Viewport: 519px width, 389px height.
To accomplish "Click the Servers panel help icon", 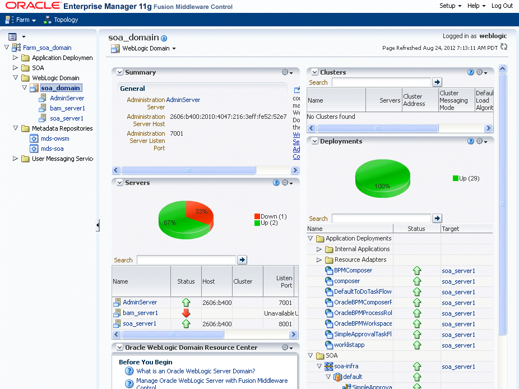I will (x=276, y=183).
